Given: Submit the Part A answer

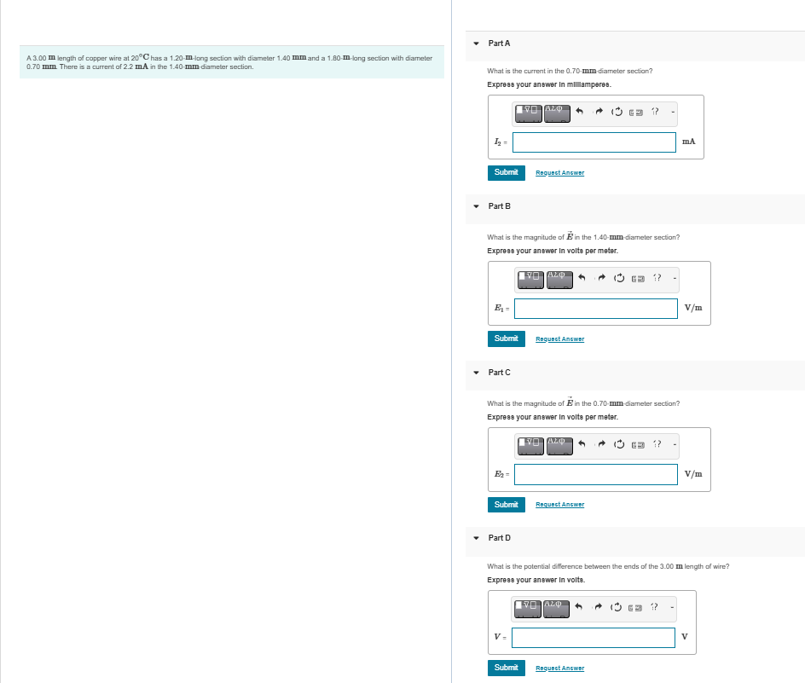Looking at the screenshot, I should [507, 172].
